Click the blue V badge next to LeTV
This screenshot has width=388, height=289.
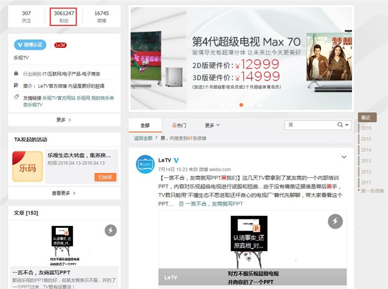coord(176,160)
